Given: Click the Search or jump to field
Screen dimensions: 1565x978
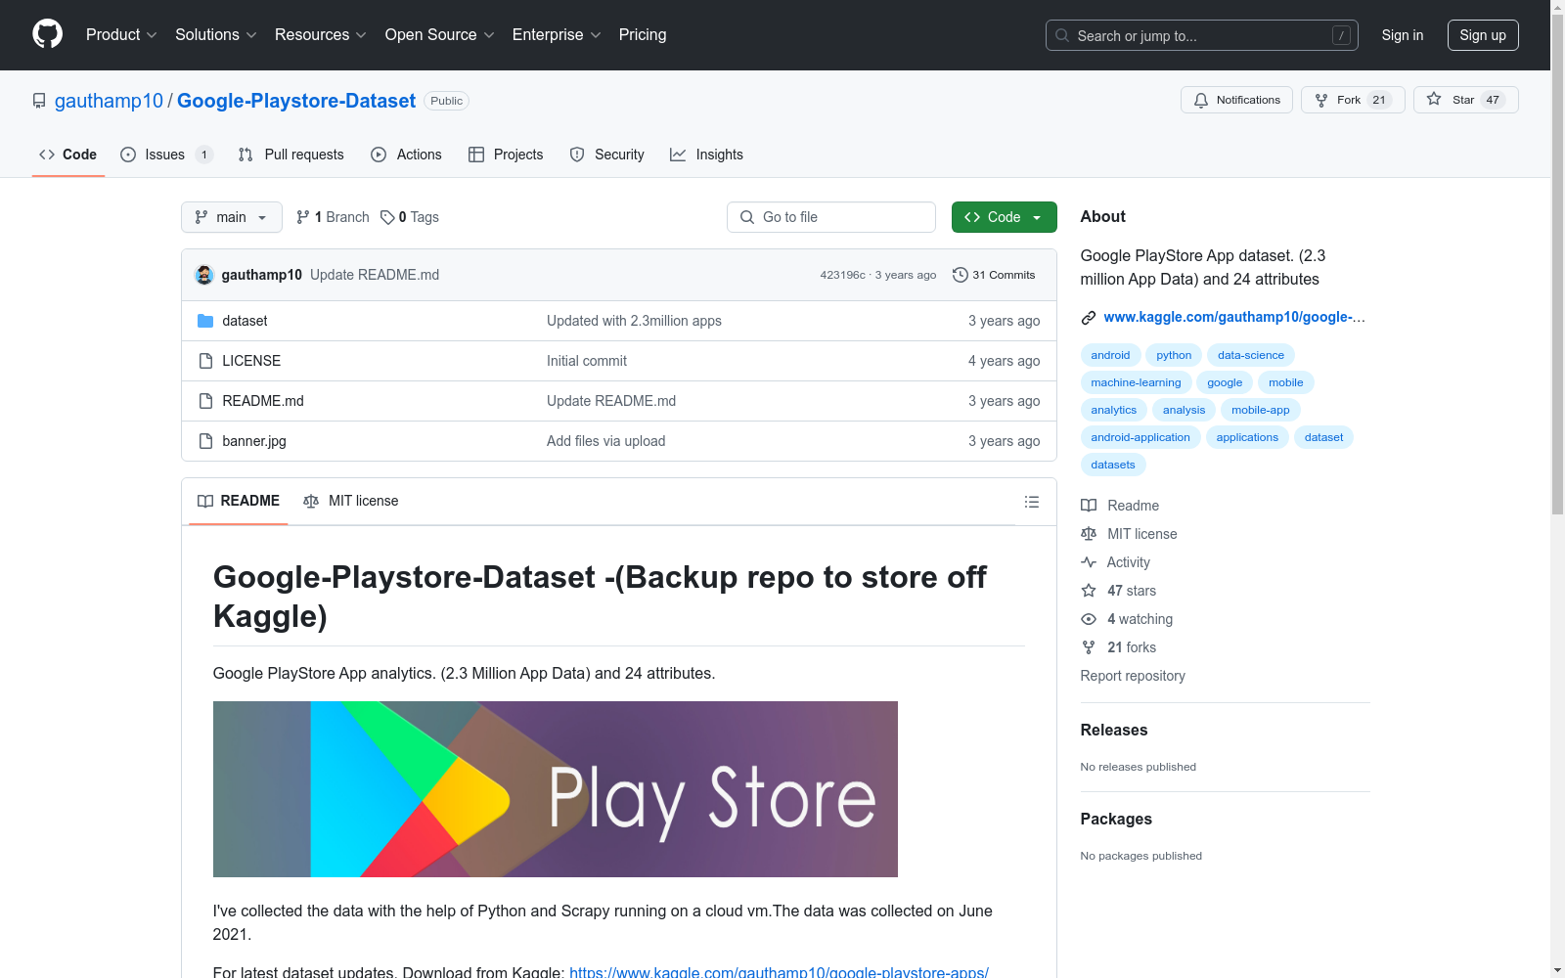Looking at the screenshot, I should click(x=1202, y=35).
